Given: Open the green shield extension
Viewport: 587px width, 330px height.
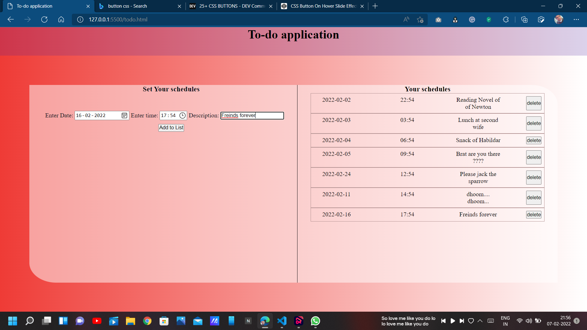Looking at the screenshot, I should 489,20.
